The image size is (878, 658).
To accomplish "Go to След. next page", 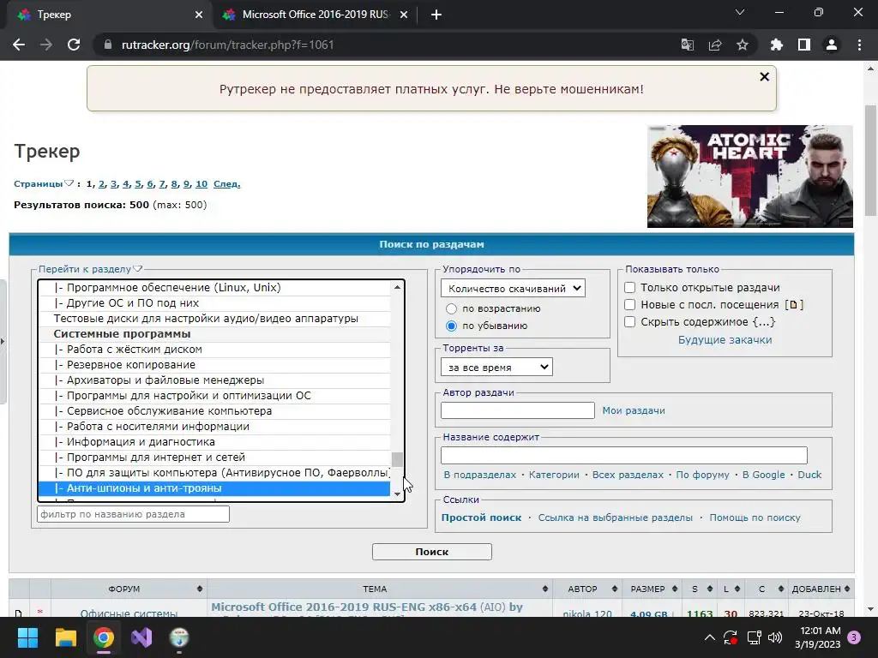I will 226,183.
